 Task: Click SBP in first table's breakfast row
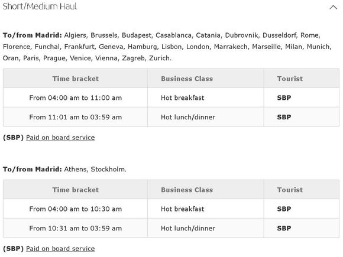coord(284,97)
